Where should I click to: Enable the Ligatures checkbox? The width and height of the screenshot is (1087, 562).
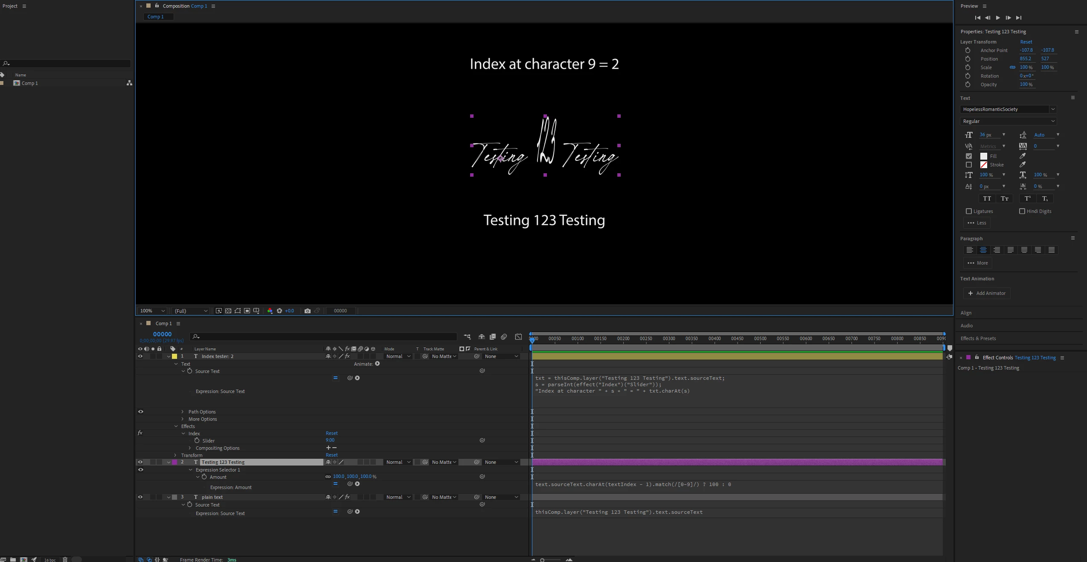(x=969, y=211)
